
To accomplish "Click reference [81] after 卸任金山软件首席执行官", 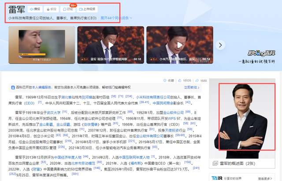I will pyautogui.click(x=152, y=129).
